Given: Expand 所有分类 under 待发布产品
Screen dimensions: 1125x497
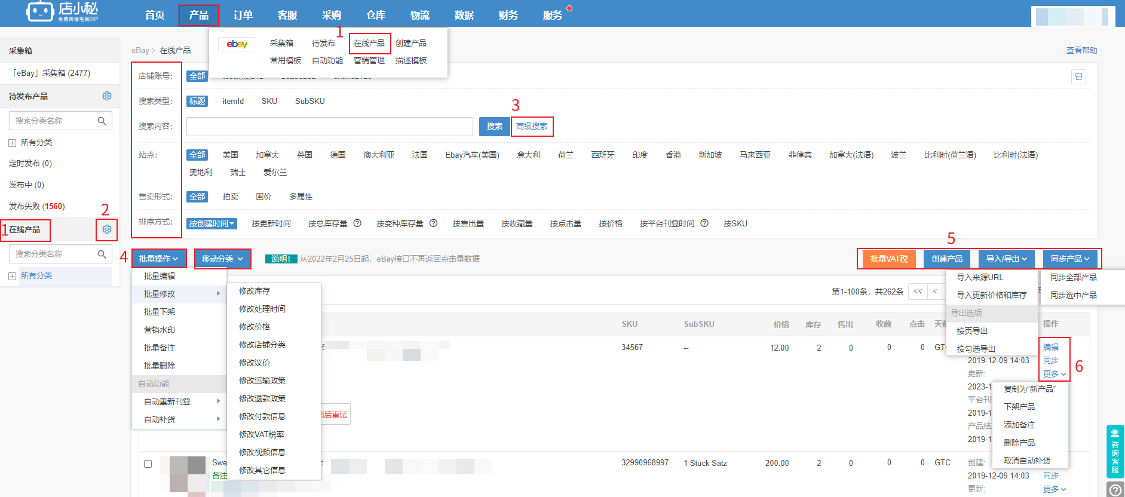Looking at the screenshot, I should pyautogui.click(x=12, y=143).
